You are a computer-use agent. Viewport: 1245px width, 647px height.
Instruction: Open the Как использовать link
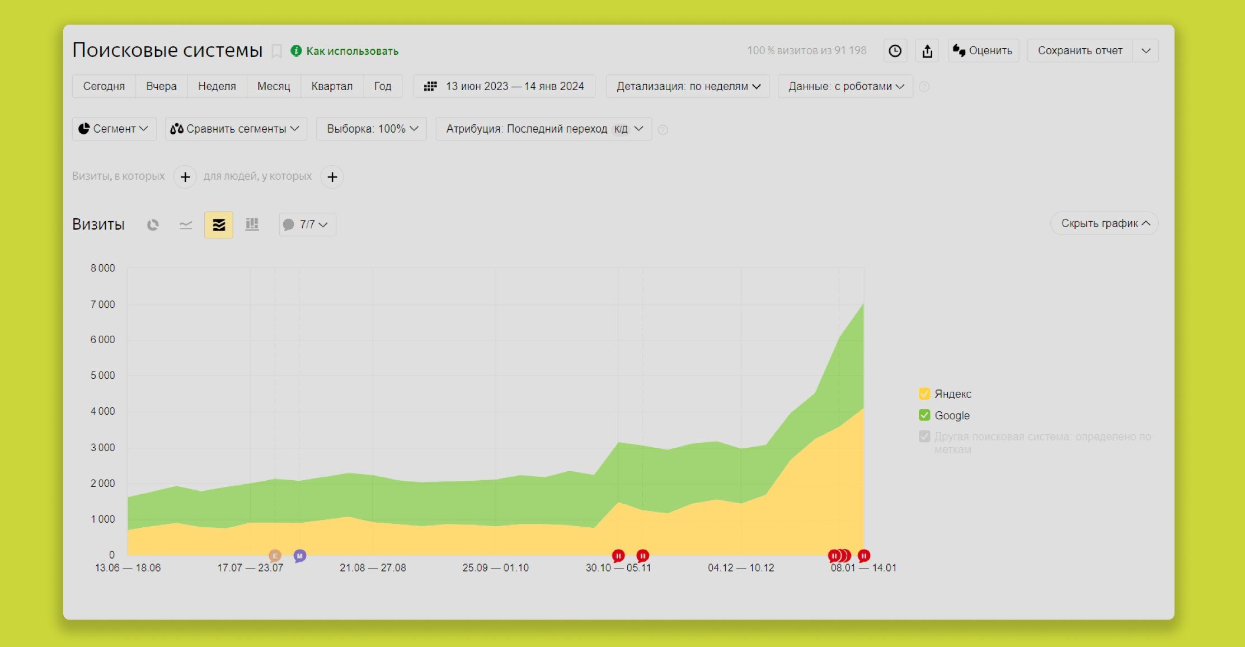[352, 51]
